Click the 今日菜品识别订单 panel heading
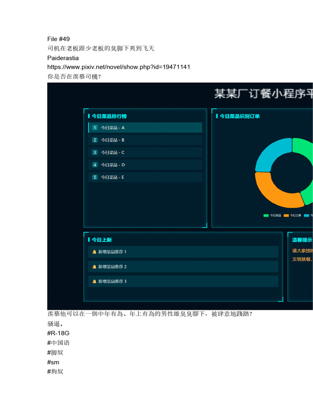Viewport: 313px width, 417px height. [x=240, y=116]
